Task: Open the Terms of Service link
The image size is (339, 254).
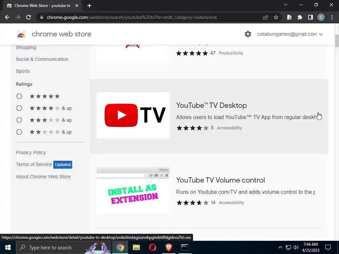Action: click(x=34, y=164)
